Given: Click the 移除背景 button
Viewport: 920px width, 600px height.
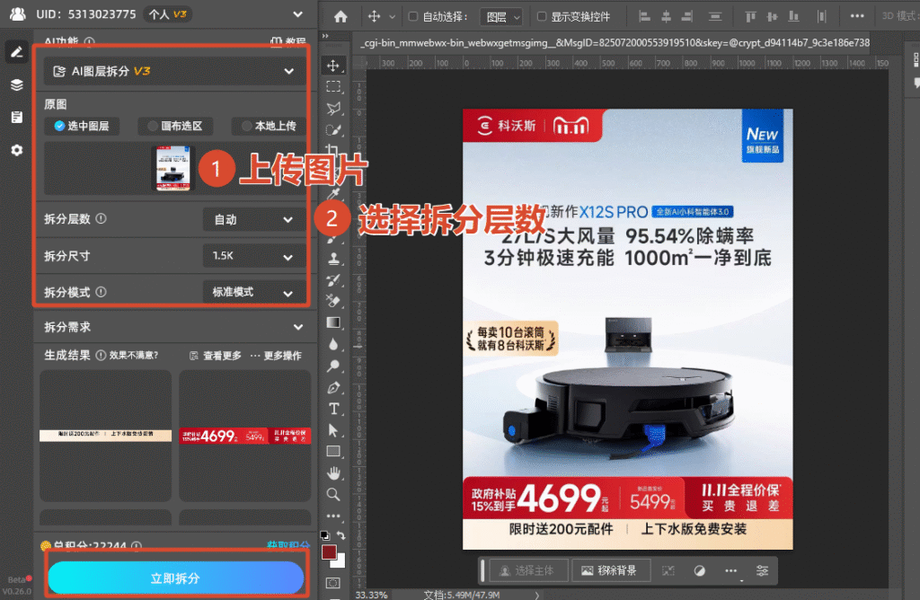Looking at the screenshot, I should 610,570.
